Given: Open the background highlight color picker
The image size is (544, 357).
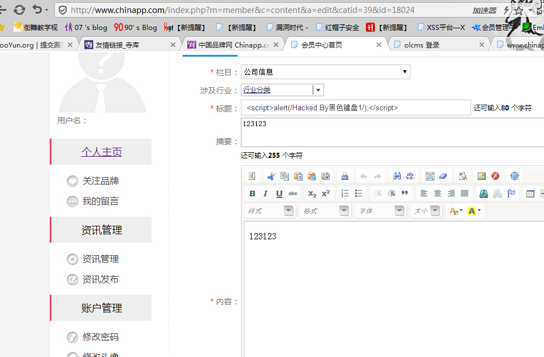Looking at the screenshot, I should point(474,211).
